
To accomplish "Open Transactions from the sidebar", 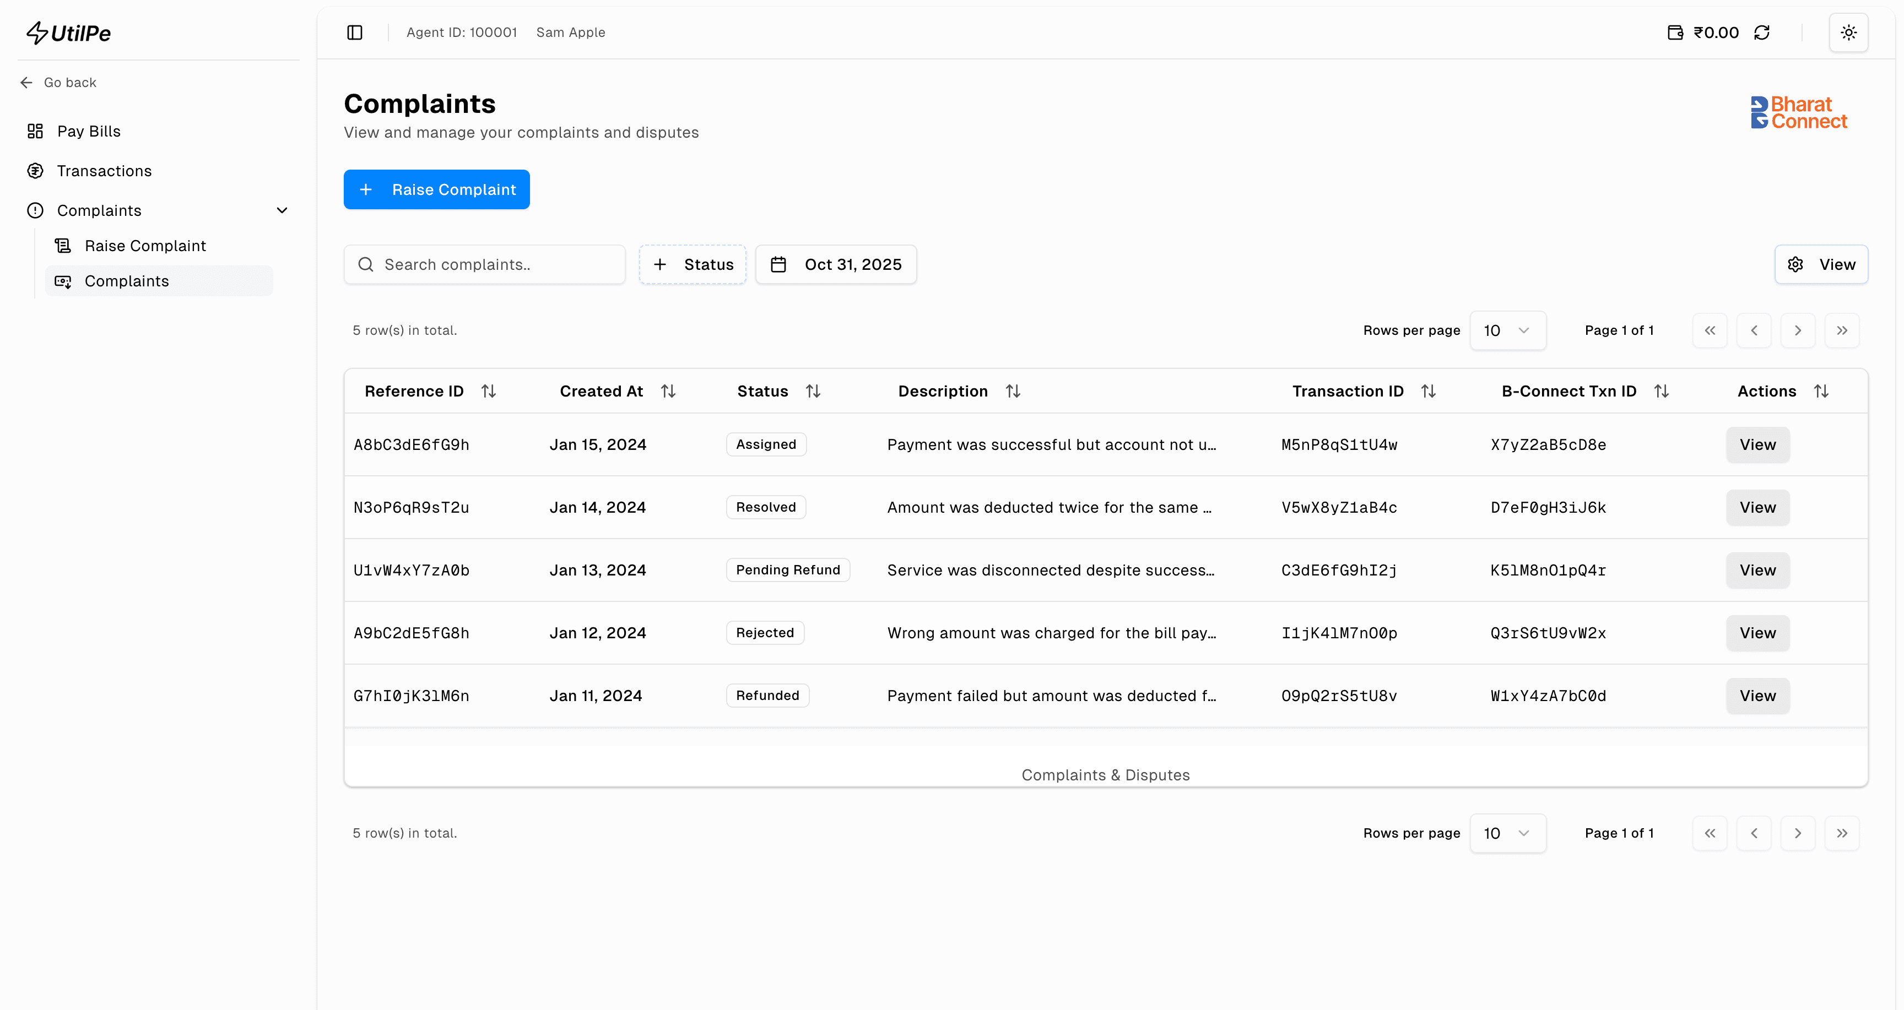I will pyautogui.click(x=105, y=171).
